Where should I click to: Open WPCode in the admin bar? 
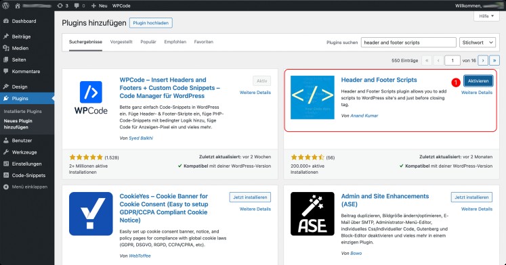click(x=121, y=5)
